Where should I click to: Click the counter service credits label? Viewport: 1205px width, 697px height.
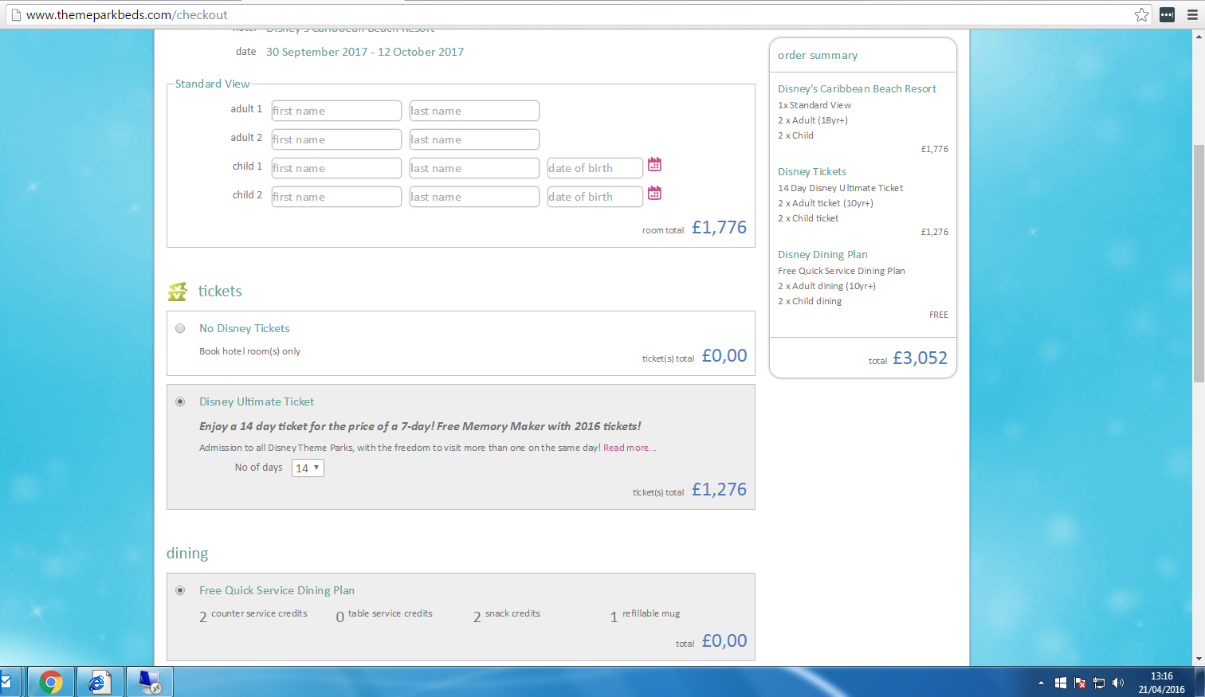[x=259, y=613]
